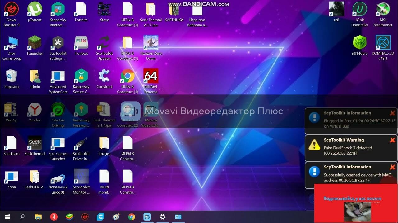Dismiss the Fake DualShock 3 warning
The width and height of the screenshot is (398, 223).
392,140
